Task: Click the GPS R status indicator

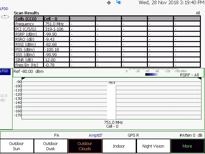Action: [x=133, y=135]
